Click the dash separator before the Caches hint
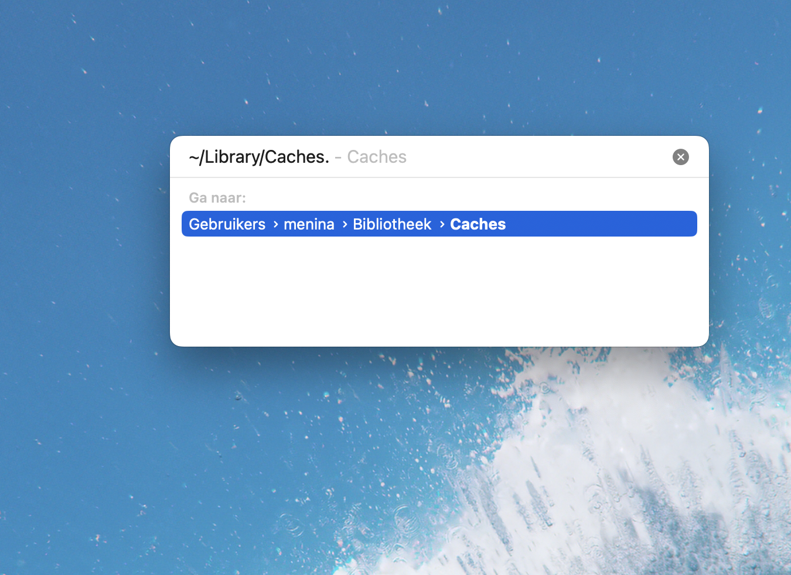This screenshot has width=791, height=575. point(338,158)
